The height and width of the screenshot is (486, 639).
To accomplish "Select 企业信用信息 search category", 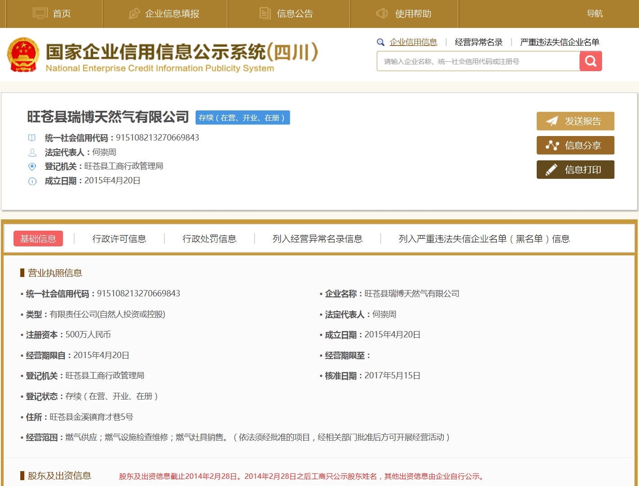I will coord(413,42).
